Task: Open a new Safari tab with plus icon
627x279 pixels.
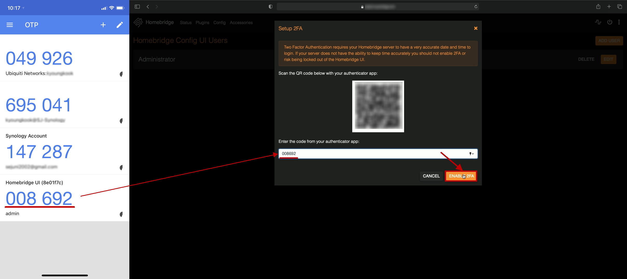Action: click(x=609, y=7)
